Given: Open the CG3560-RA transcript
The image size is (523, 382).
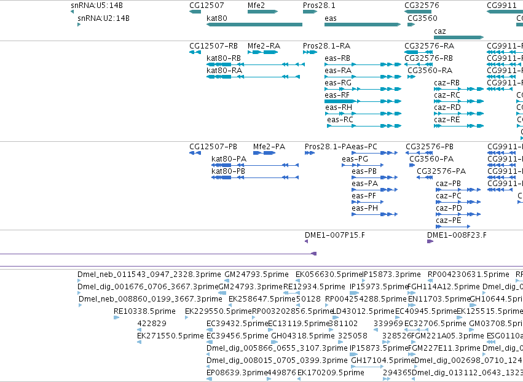Looking at the screenshot, I should click(411, 77).
